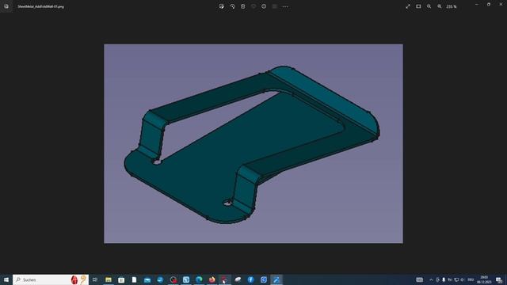This screenshot has height=285, width=507.
Task: Rotate the image with the rotate icon
Action: (232, 6)
